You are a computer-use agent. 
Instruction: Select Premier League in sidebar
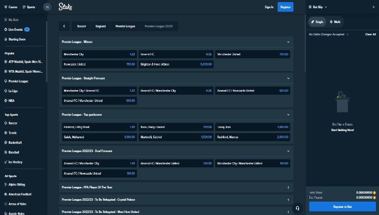click(16, 81)
